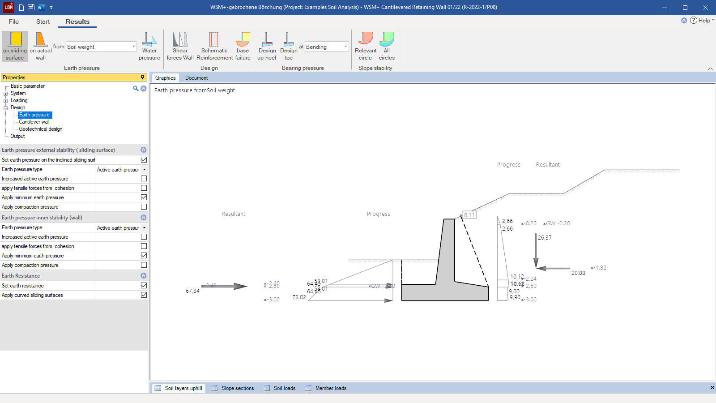Toggle 'Set earth pressure on inclined sliding surface'
716x403 pixels.
[x=144, y=160]
